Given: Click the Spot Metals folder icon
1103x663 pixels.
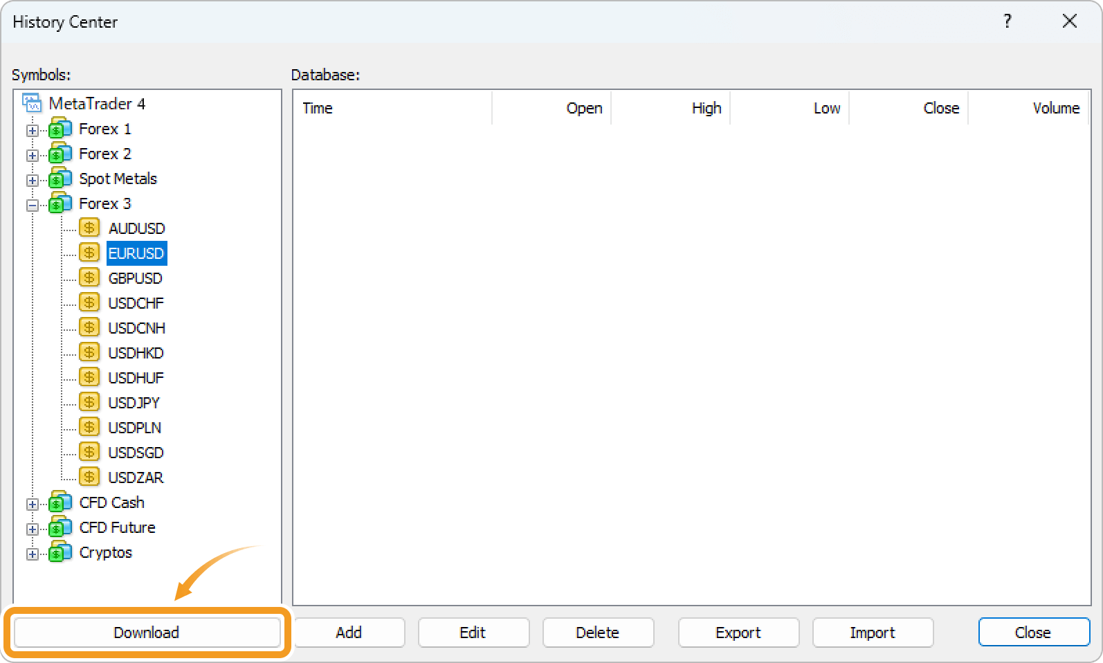Looking at the screenshot, I should tap(60, 179).
